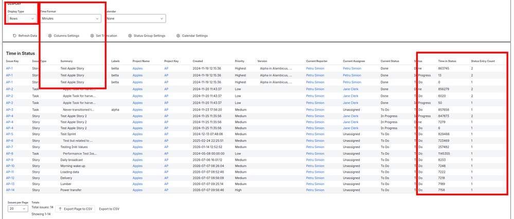Open issue link AP-3
The height and width of the screenshot is (219, 514).
(9, 109)
